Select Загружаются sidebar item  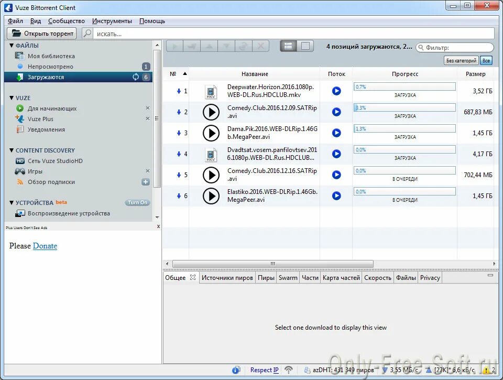click(78, 77)
